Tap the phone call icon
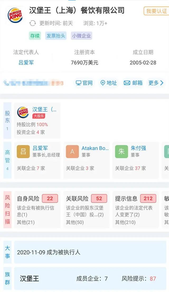The width and height of the screenshot is (169, 292). coord(6,83)
